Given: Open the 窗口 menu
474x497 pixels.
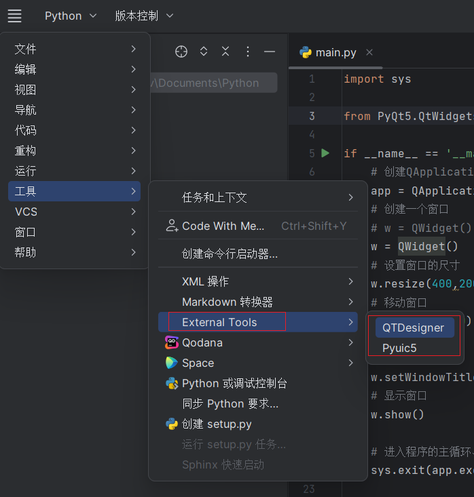Looking at the screenshot, I should (x=74, y=232).
